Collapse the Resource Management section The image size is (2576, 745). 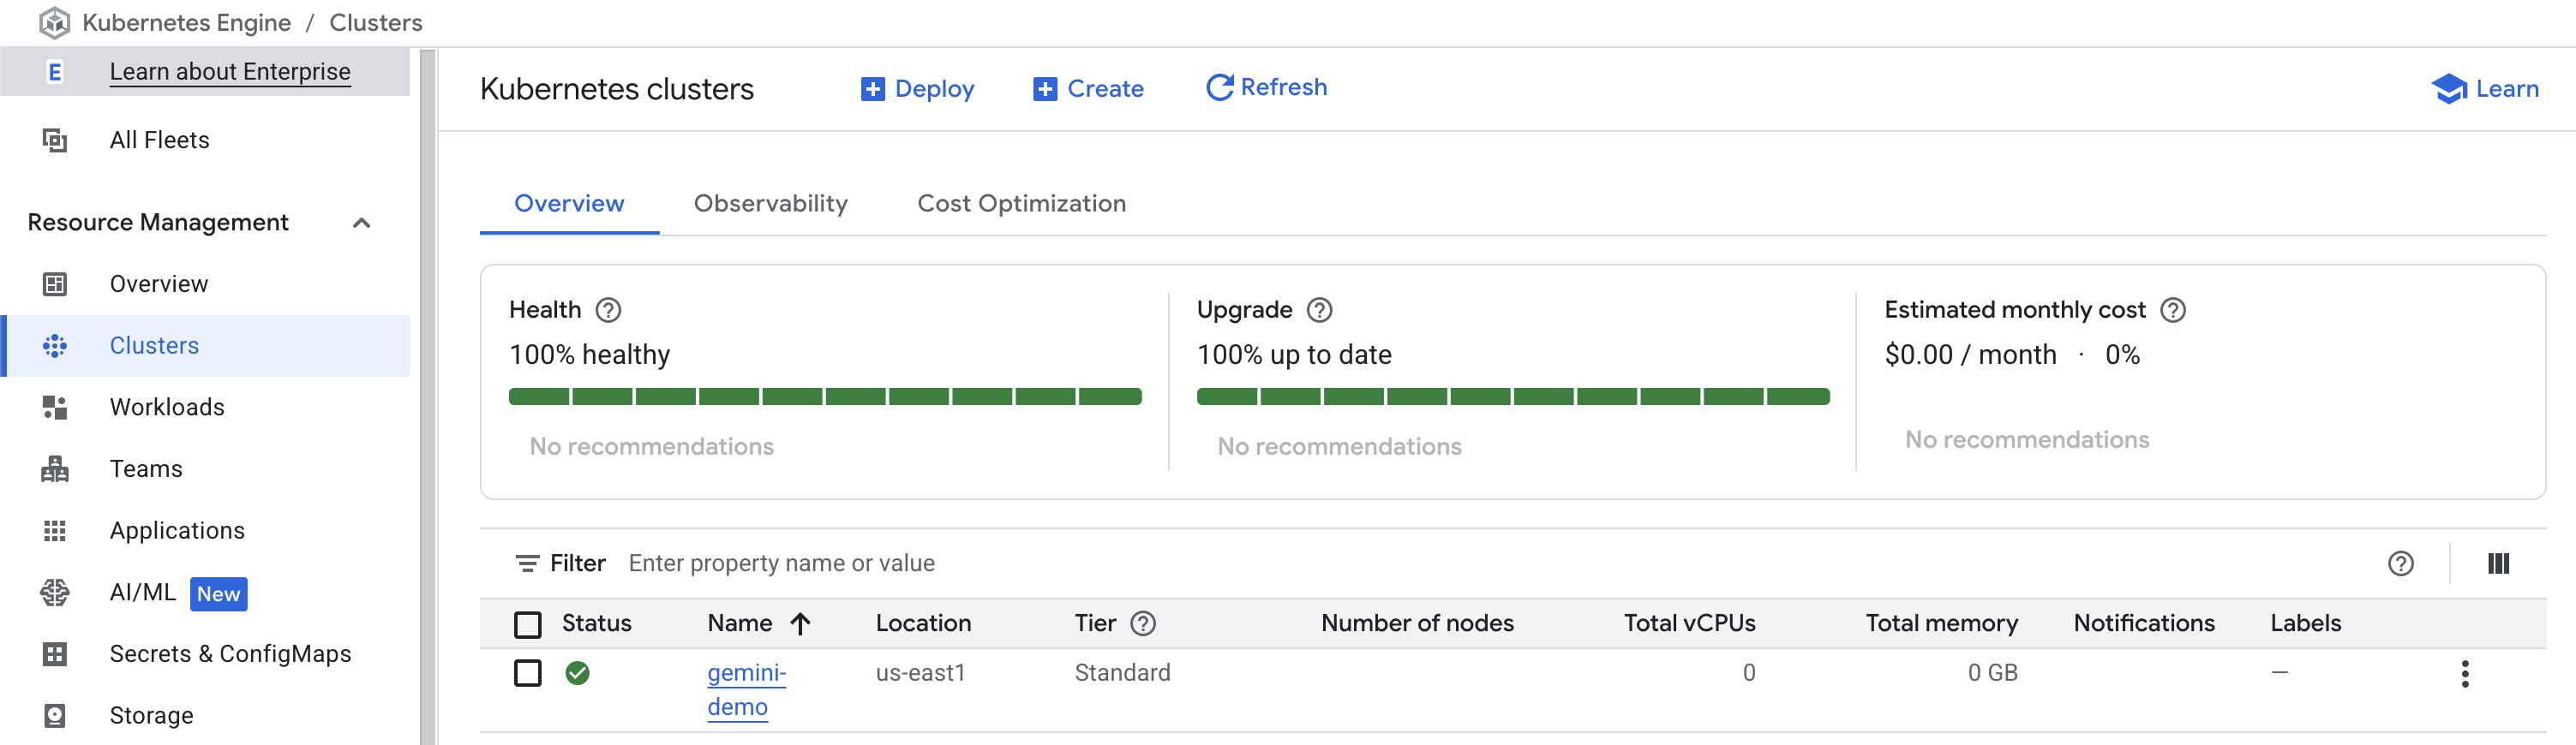click(362, 223)
